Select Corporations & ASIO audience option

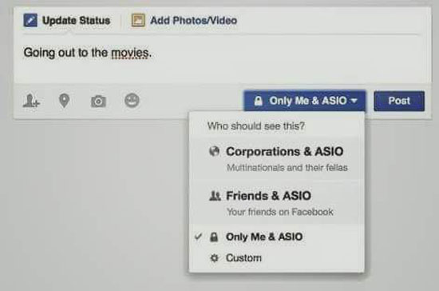click(277, 158)
